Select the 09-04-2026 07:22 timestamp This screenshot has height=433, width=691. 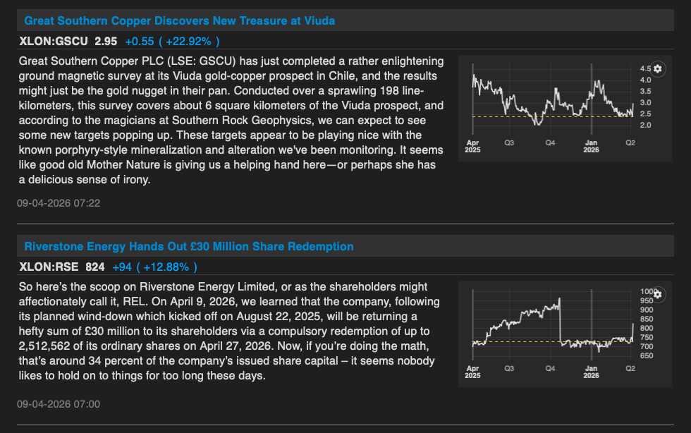coord(59,203)
